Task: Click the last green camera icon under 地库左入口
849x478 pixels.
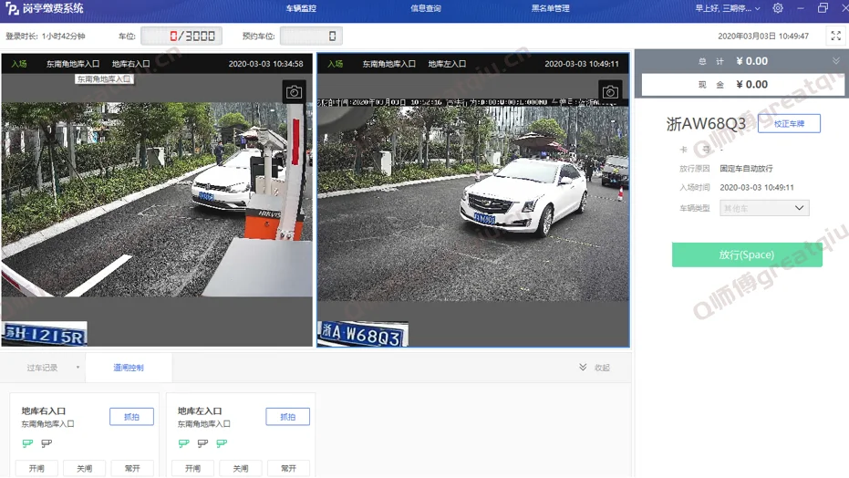Action: click(222, 443)
